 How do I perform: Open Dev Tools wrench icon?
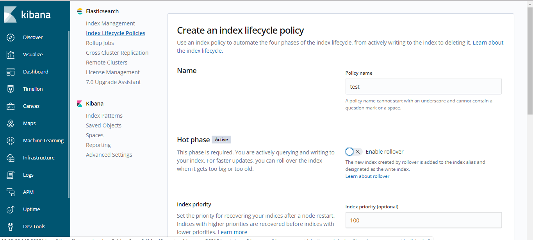pyautogui.click(x=11, y=227)
